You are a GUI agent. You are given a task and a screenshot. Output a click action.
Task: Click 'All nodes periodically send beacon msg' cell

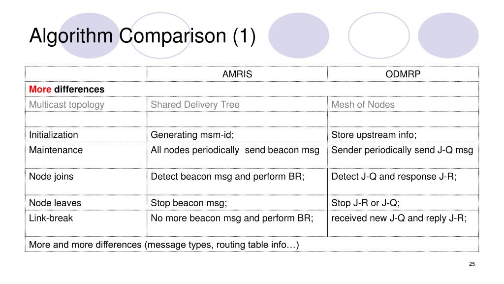pos(235,150)
